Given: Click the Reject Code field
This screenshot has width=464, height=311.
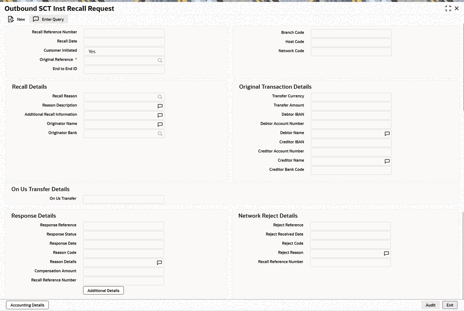Looking at the screenshot, I should point(350,244).
